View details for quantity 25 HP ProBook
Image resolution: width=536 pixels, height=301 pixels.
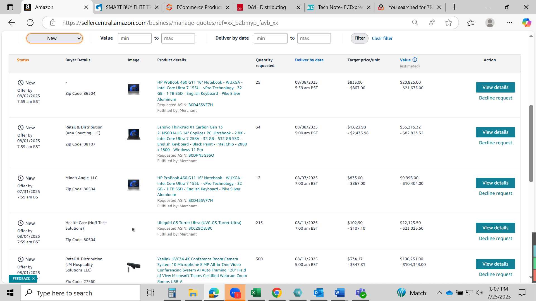pos(496,87)
